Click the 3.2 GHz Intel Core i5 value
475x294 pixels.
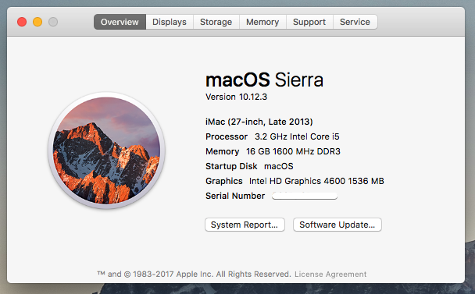click(297, 136)
